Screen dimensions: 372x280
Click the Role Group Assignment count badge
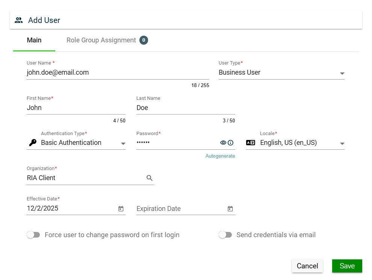(x=144, y=40)
